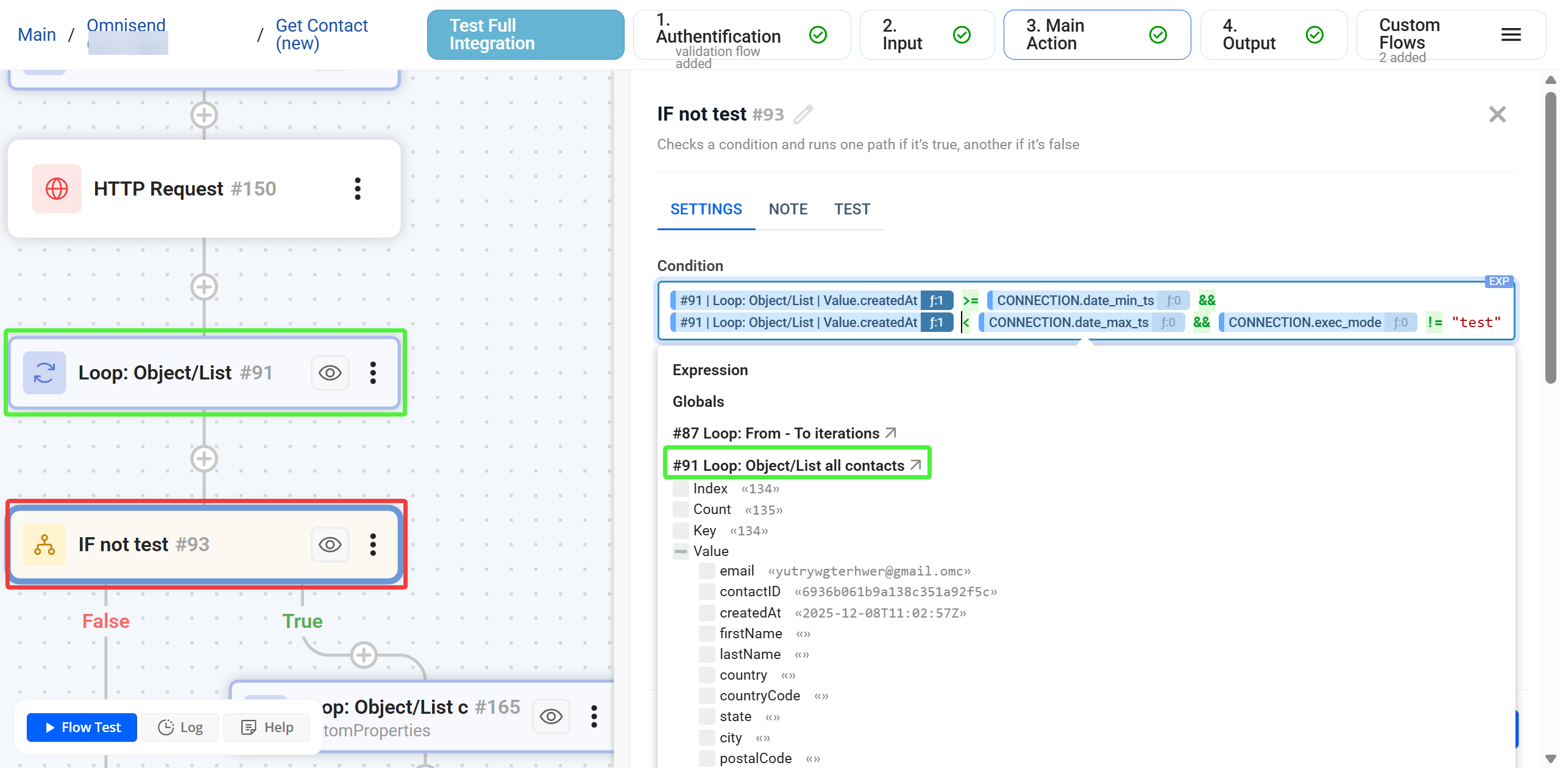Screen dimensions: 1560x768
Task: Open the HTTP Request #150 three-dot menu
Action: 358,189
